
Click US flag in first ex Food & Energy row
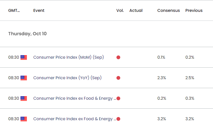tap(24, 98)
